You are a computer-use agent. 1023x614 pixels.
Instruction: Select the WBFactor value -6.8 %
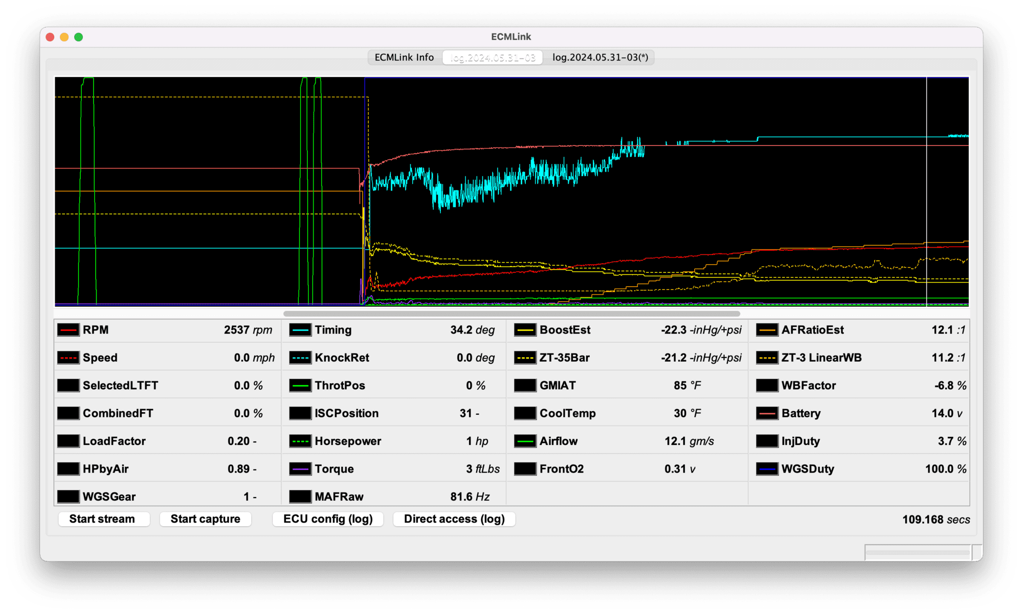pyautogui.click(x=950, y=386)
